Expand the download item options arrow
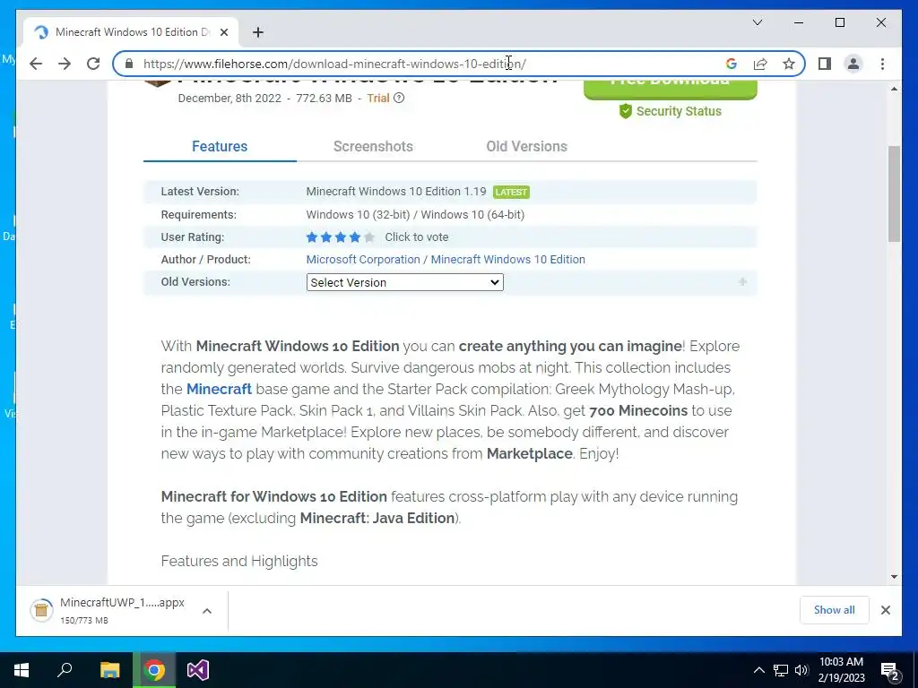Image resolution: width=918 pixels, height=688 pixels. point(207,611)
